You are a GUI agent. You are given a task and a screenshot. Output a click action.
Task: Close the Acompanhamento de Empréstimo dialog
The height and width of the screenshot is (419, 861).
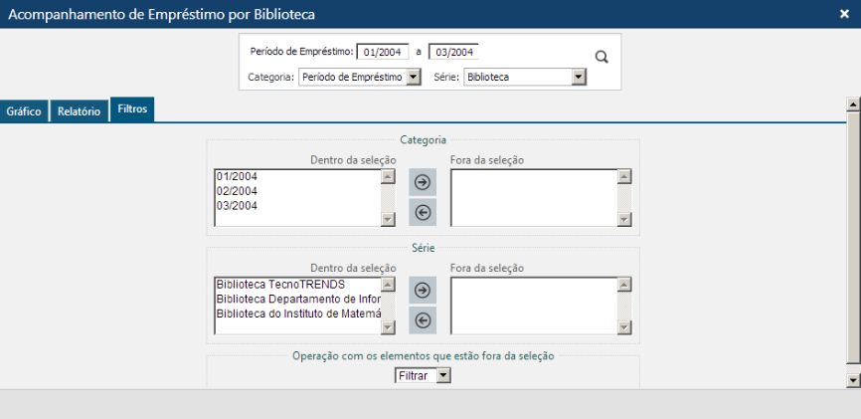(844, 14)
